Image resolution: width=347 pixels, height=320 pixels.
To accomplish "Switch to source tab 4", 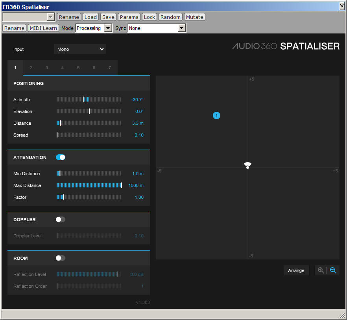I will click(63, 68).
